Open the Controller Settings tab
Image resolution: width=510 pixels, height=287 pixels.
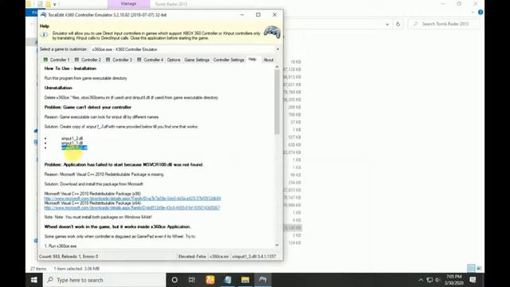tap(229, 60)
